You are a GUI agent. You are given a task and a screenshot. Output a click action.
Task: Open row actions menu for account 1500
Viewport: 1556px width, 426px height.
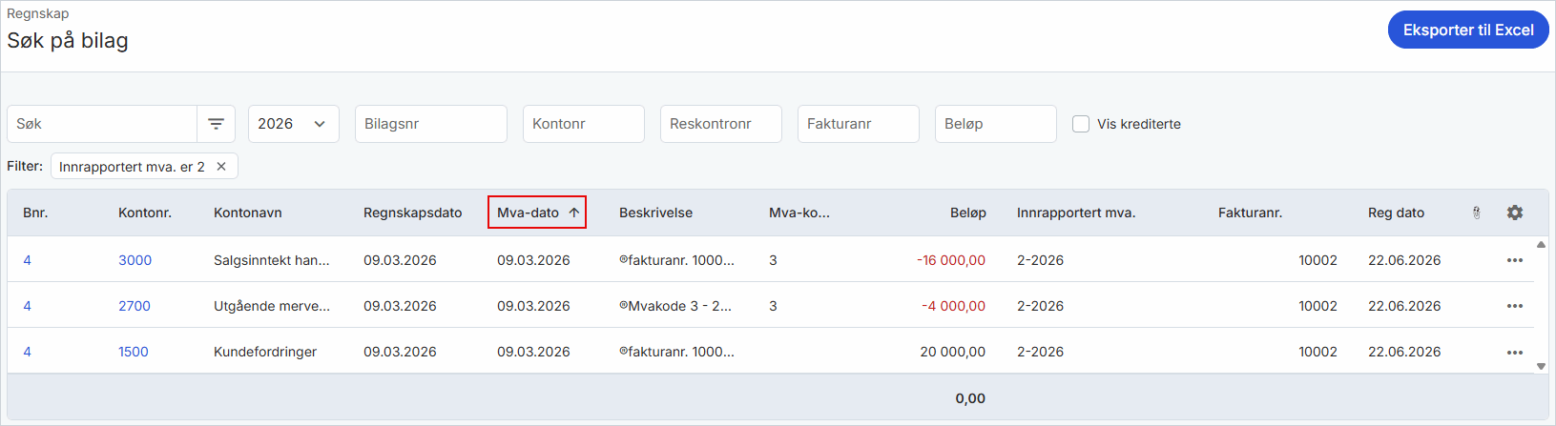1515,352
